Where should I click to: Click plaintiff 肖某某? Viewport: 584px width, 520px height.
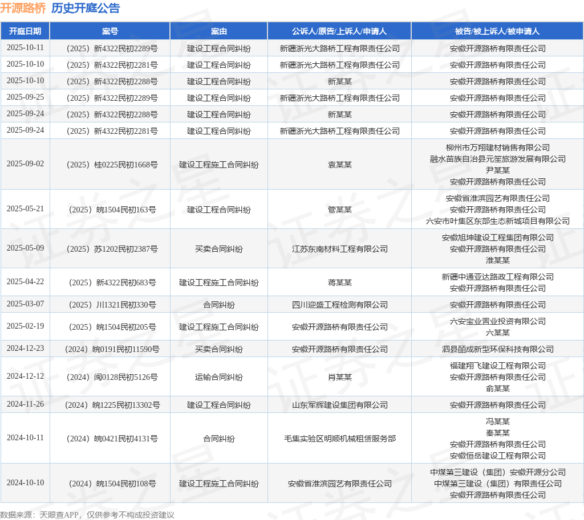(339, 377)
